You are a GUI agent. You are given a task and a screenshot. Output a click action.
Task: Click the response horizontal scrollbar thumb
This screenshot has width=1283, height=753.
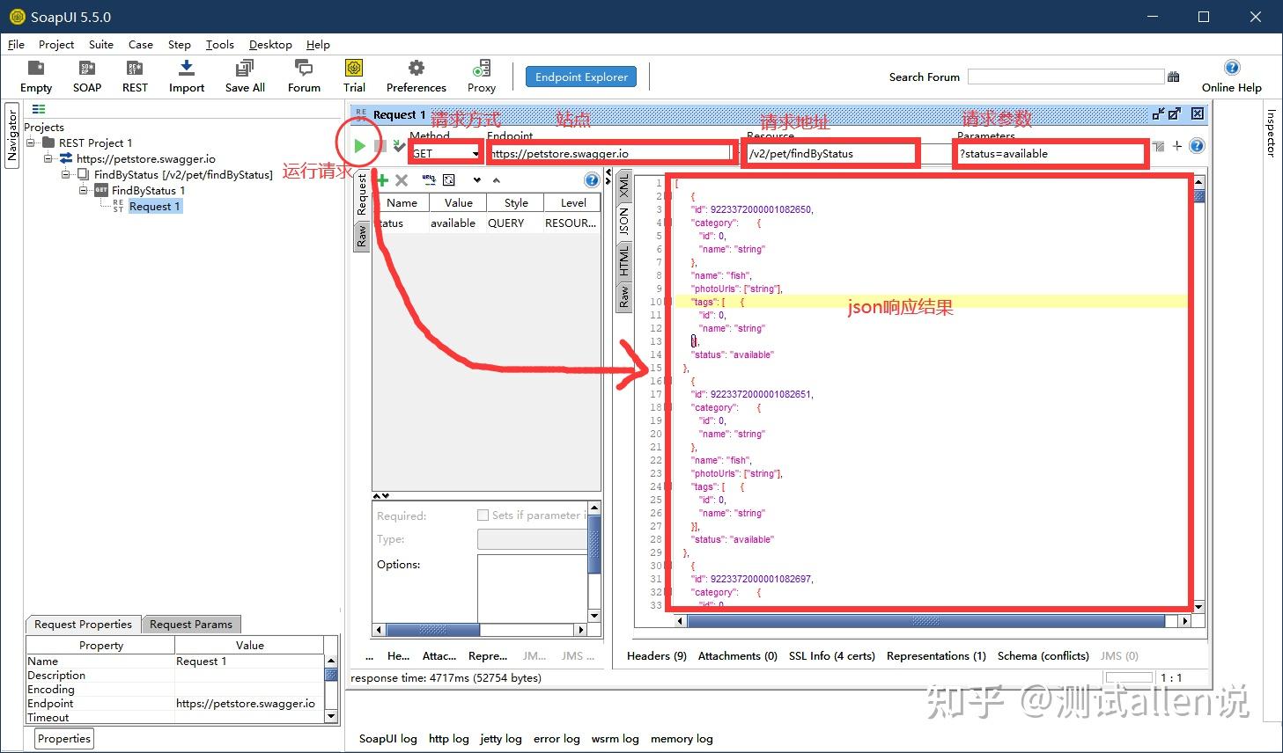pyautogui.click(x=925, y=621)
